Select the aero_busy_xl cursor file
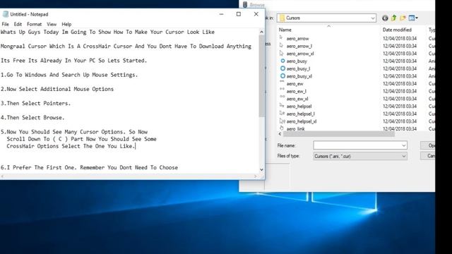452x254 pixels. (x=299, y=76)
